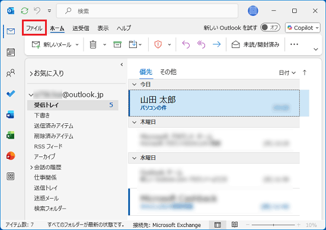Select the 下書き folder

coord(42,116)
